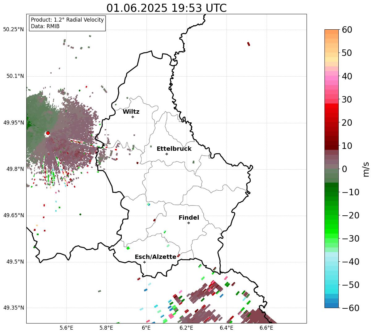The image size is (373, 334).
Task: Click the 6.2°E longitude label
Action: (187, 328)
